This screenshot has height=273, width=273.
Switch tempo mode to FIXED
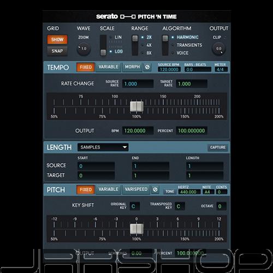(x=86, y=67)
